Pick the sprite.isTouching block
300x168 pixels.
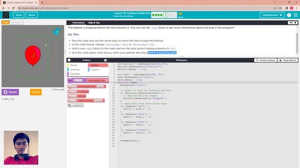[86, 101]
